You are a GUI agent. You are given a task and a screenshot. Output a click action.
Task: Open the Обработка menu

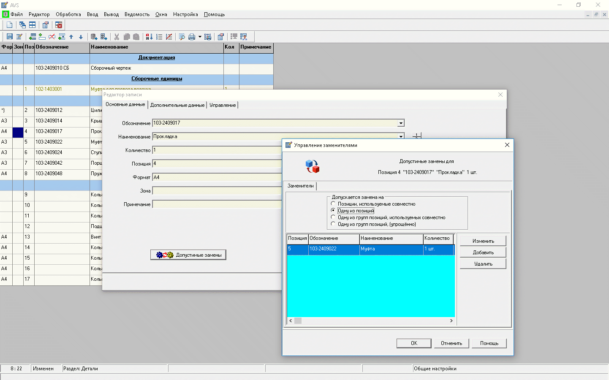(x=68, y=14)
